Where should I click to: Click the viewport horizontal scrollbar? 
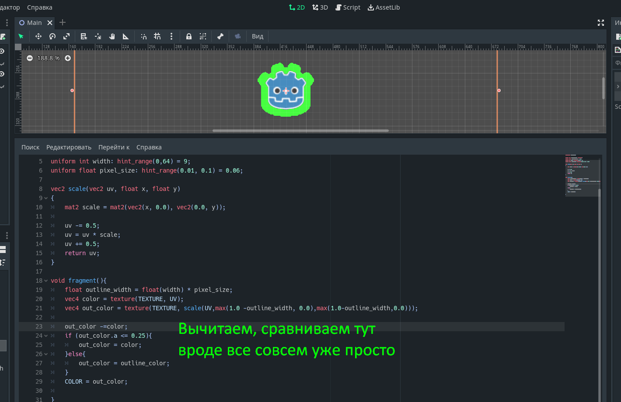300,130
